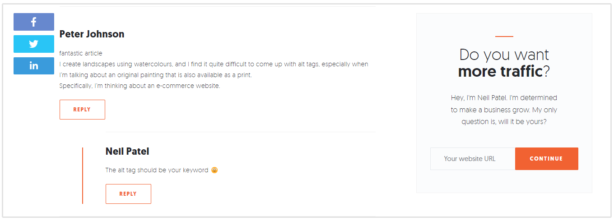Select the Neil Patel author name

point(127,152)
